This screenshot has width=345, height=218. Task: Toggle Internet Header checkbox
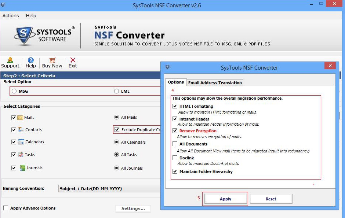[x=175, y=119]
